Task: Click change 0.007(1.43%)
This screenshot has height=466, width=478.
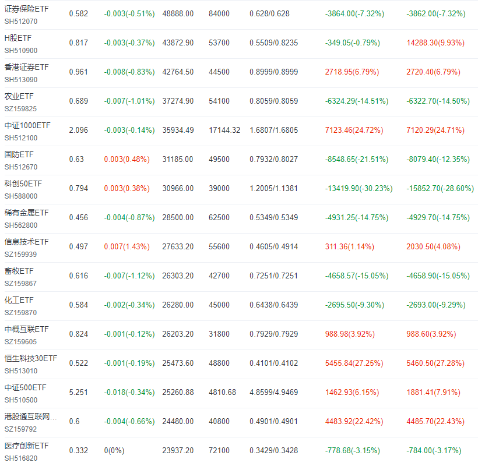Action: pyautogui.click(x=127, y=247)
